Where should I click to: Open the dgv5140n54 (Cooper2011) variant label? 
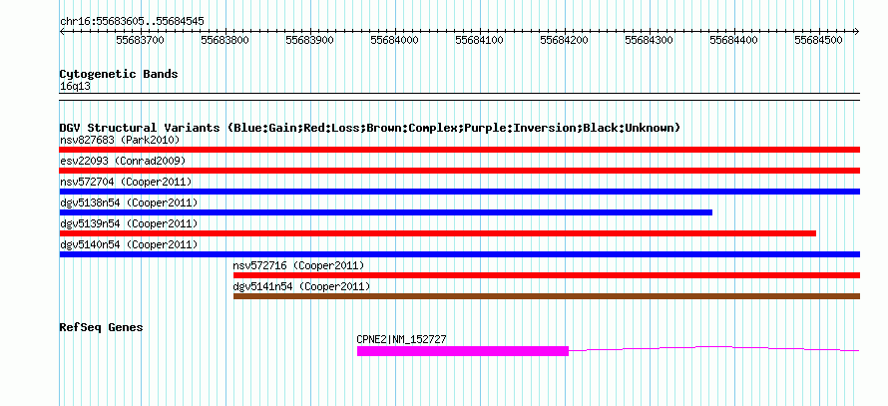tap(129, 244)
